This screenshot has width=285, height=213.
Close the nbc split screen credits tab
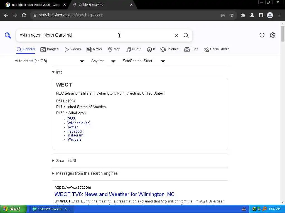(x=65, y=5)
